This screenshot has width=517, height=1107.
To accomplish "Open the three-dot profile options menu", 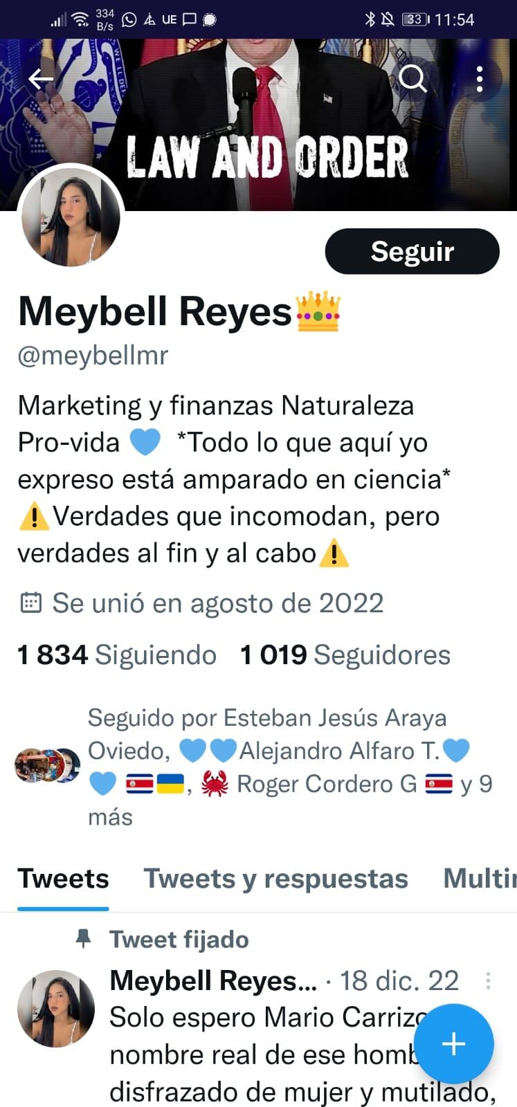I will coord(480,80).
